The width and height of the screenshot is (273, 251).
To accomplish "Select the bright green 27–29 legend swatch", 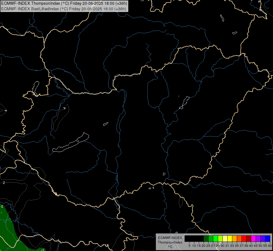I will pos(216,238).
